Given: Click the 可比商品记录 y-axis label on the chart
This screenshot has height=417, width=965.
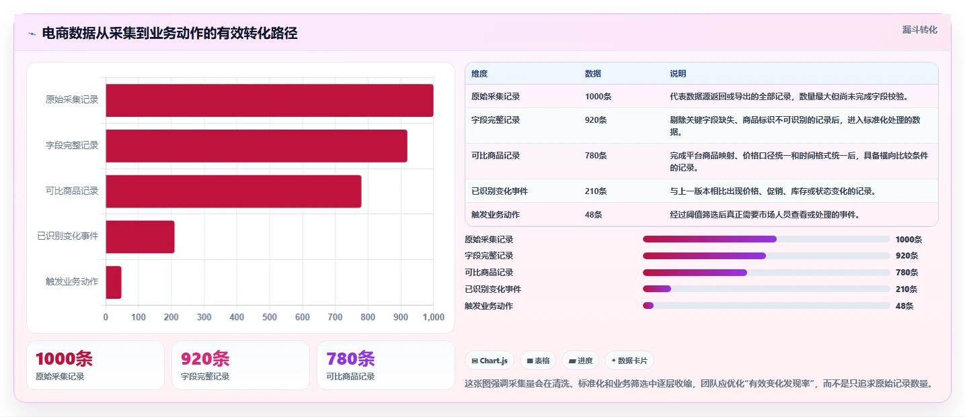Looking at the screenshot, I should pyautogui.click(x=72, y=191).
